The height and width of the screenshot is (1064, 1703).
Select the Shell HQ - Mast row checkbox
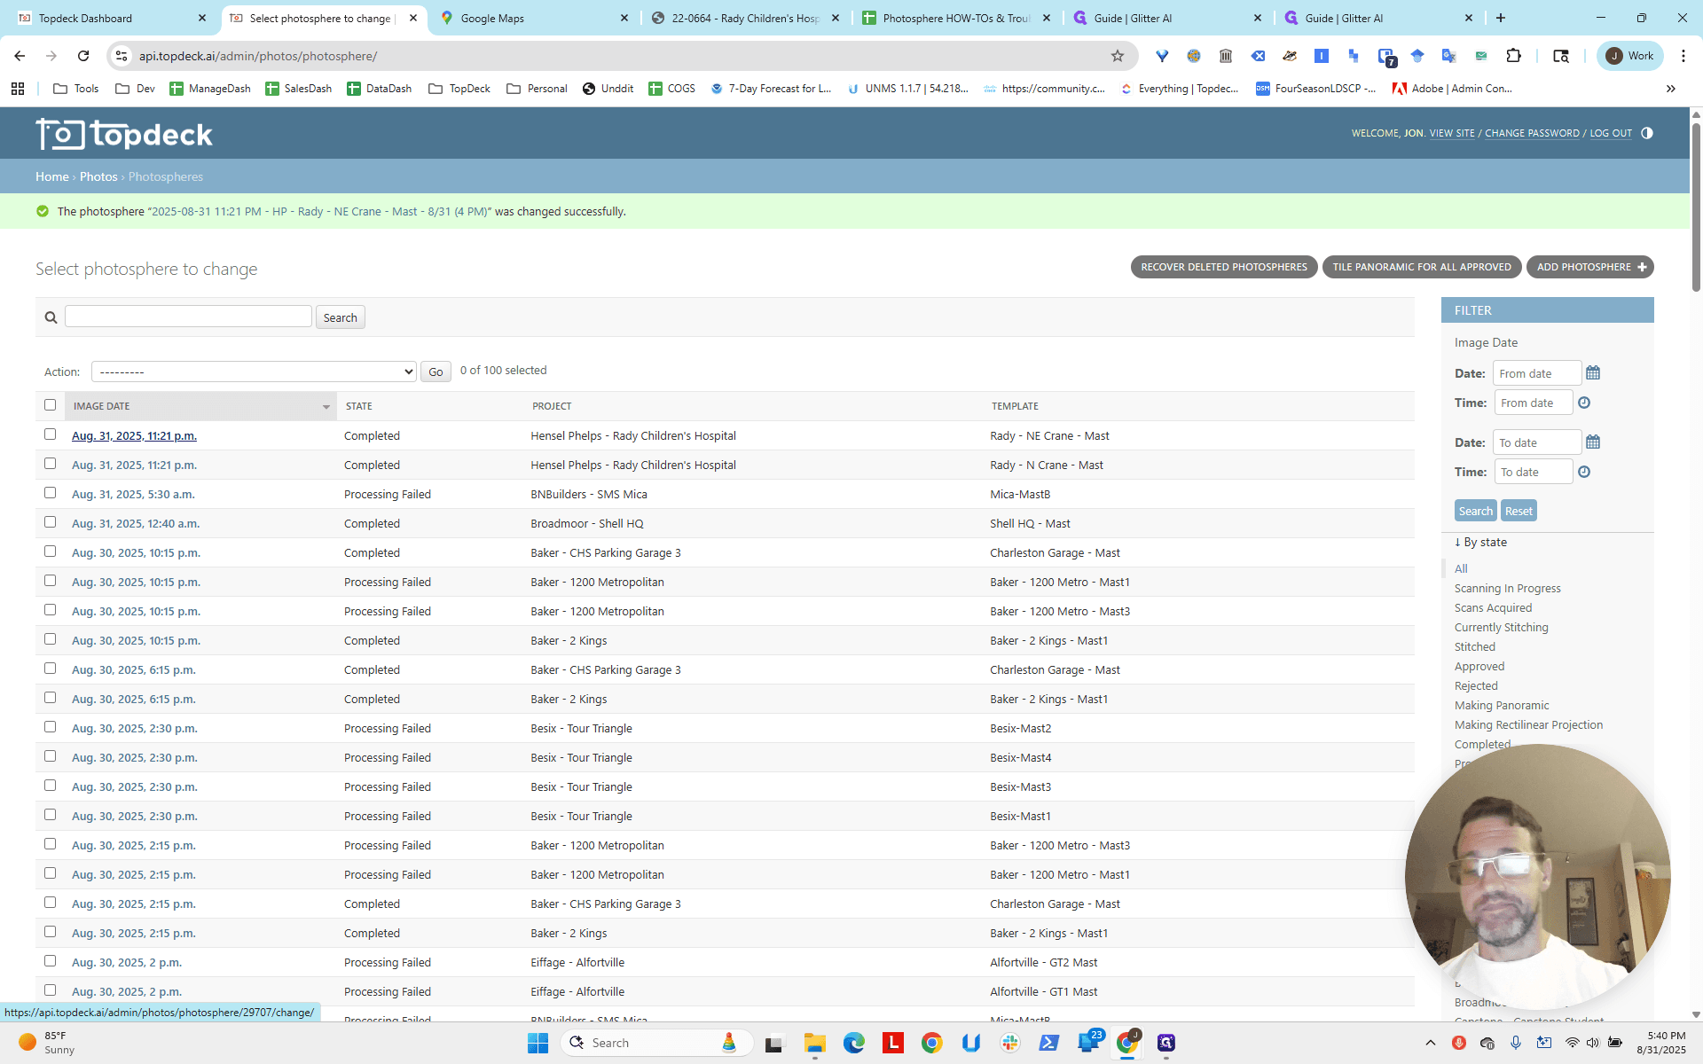(x=50, y=522)
